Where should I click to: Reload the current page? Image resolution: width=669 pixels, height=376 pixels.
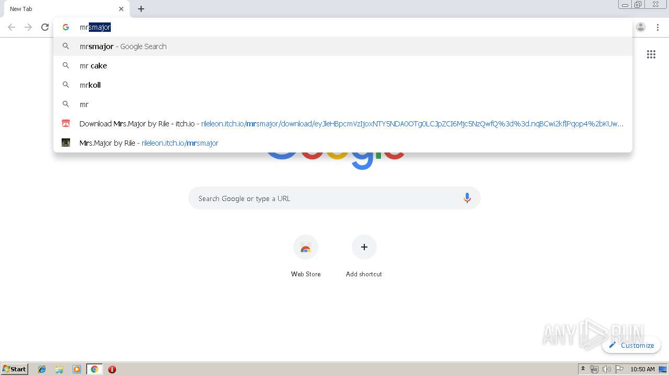point(45,27)
